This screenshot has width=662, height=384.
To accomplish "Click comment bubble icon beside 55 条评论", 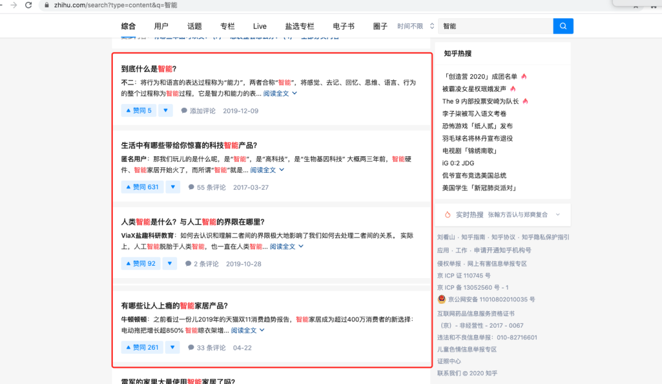I will click(191, 187).
